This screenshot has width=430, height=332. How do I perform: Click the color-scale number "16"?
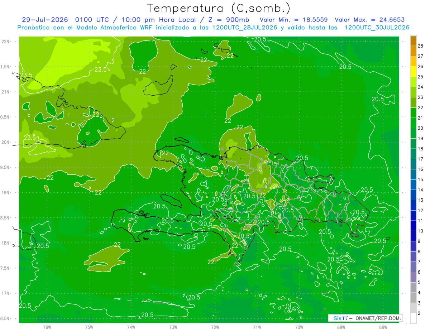(420, 169)
